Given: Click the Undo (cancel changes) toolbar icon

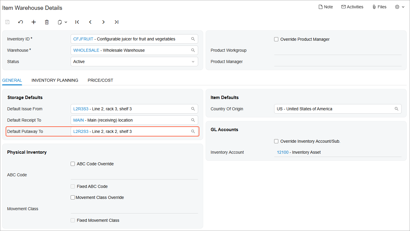Looking at the screenshot, I should click(21, 22).
